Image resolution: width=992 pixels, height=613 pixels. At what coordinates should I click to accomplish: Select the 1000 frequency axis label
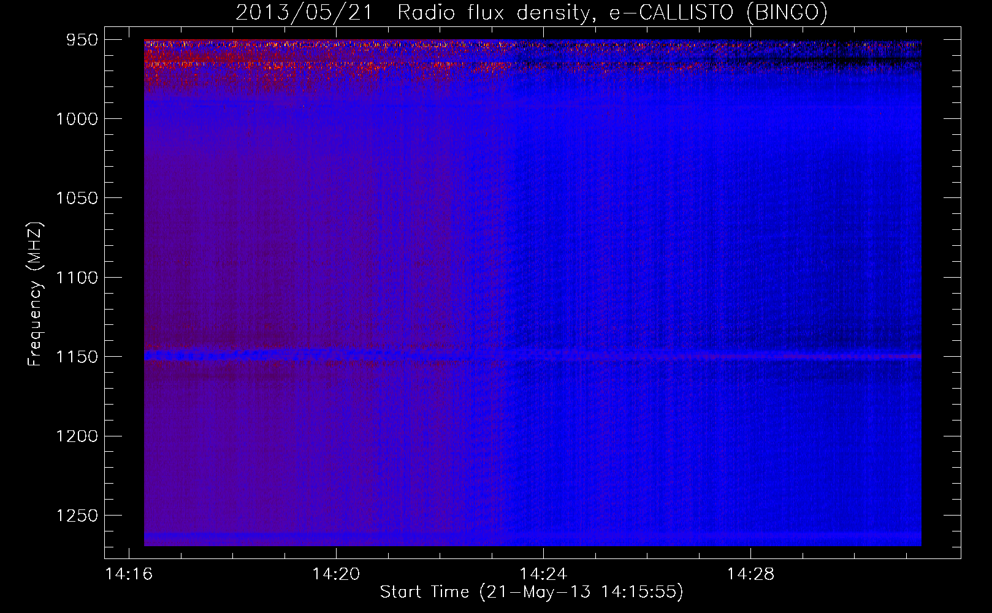[77, 119]
